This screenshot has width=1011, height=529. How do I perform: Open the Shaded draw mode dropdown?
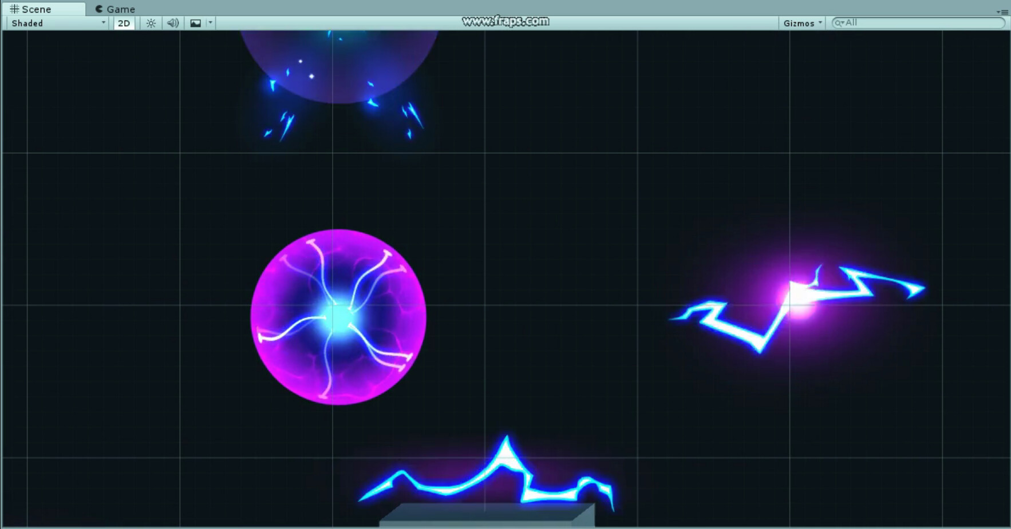point(54,23)
